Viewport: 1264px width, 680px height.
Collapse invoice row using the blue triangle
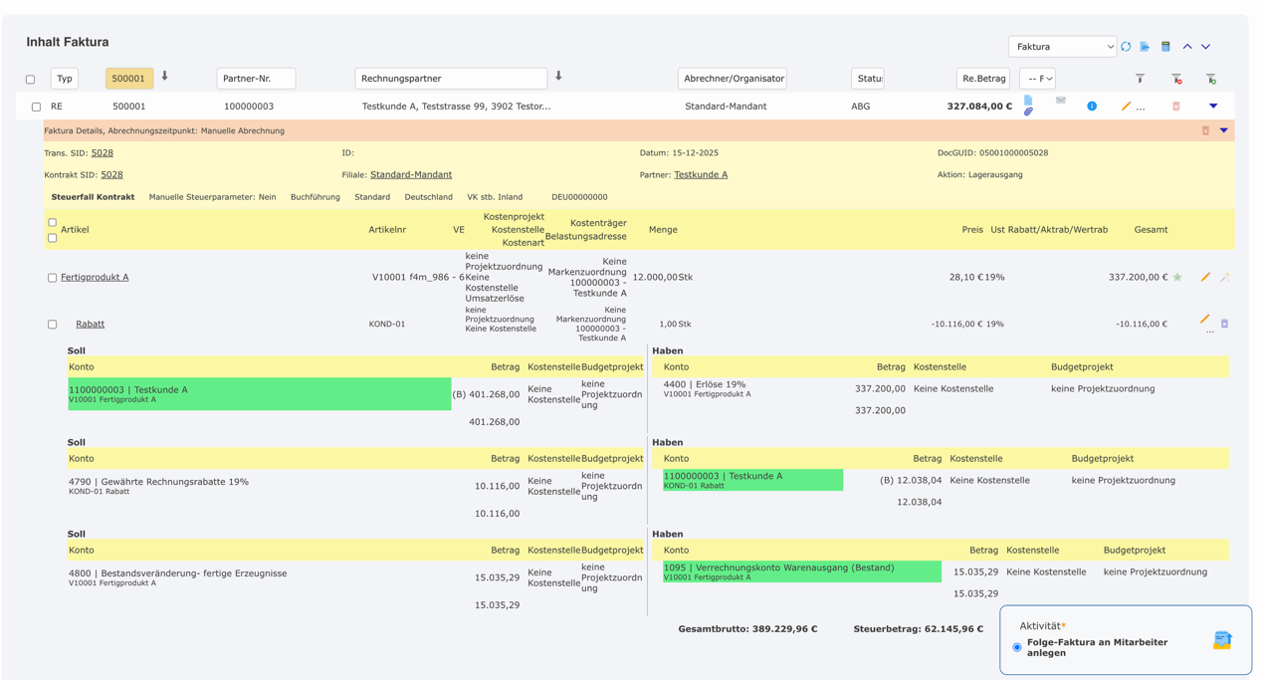1212,106
